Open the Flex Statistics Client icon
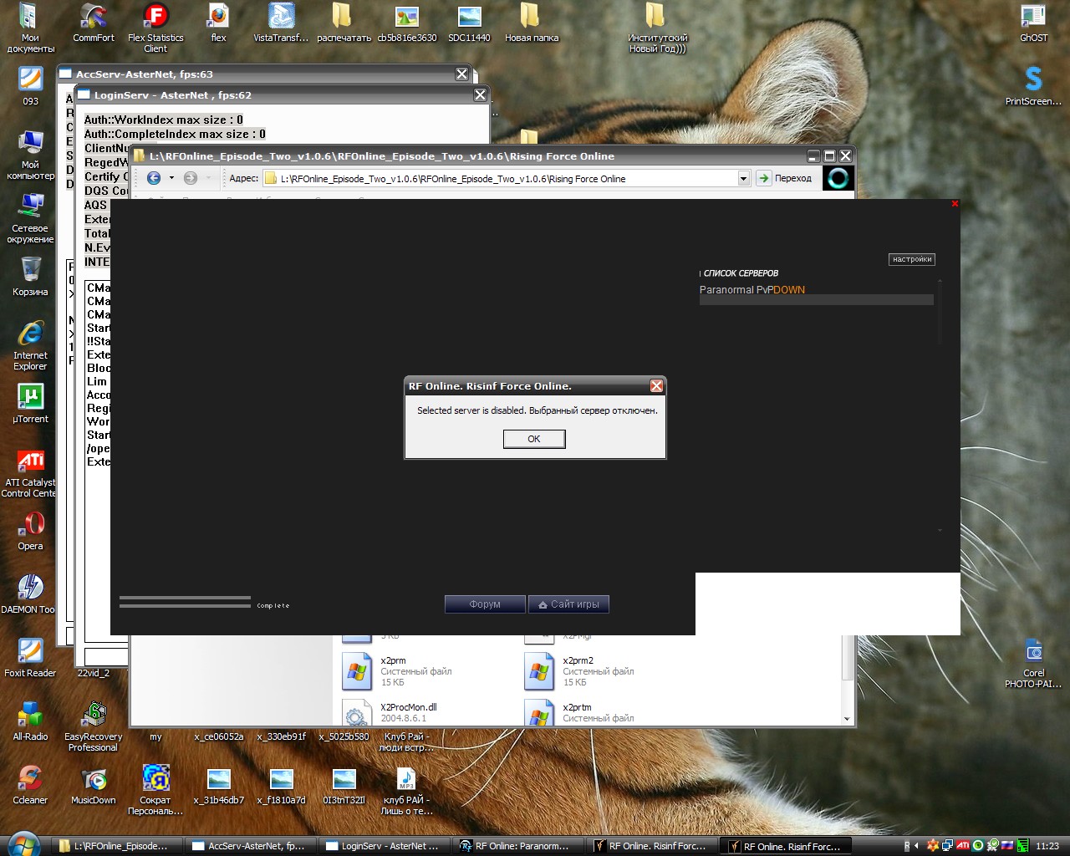1070x856 pixels. pos(155,28)
